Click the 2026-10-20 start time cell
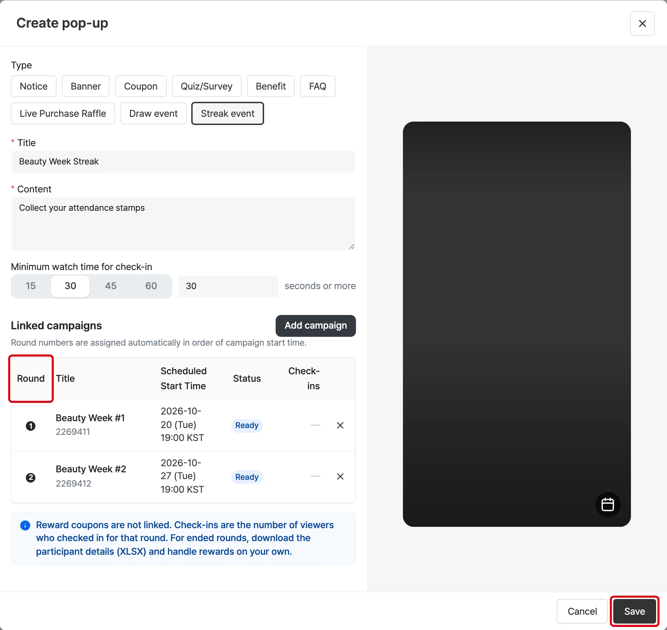The image size is (667, 630). pos(182,425)
